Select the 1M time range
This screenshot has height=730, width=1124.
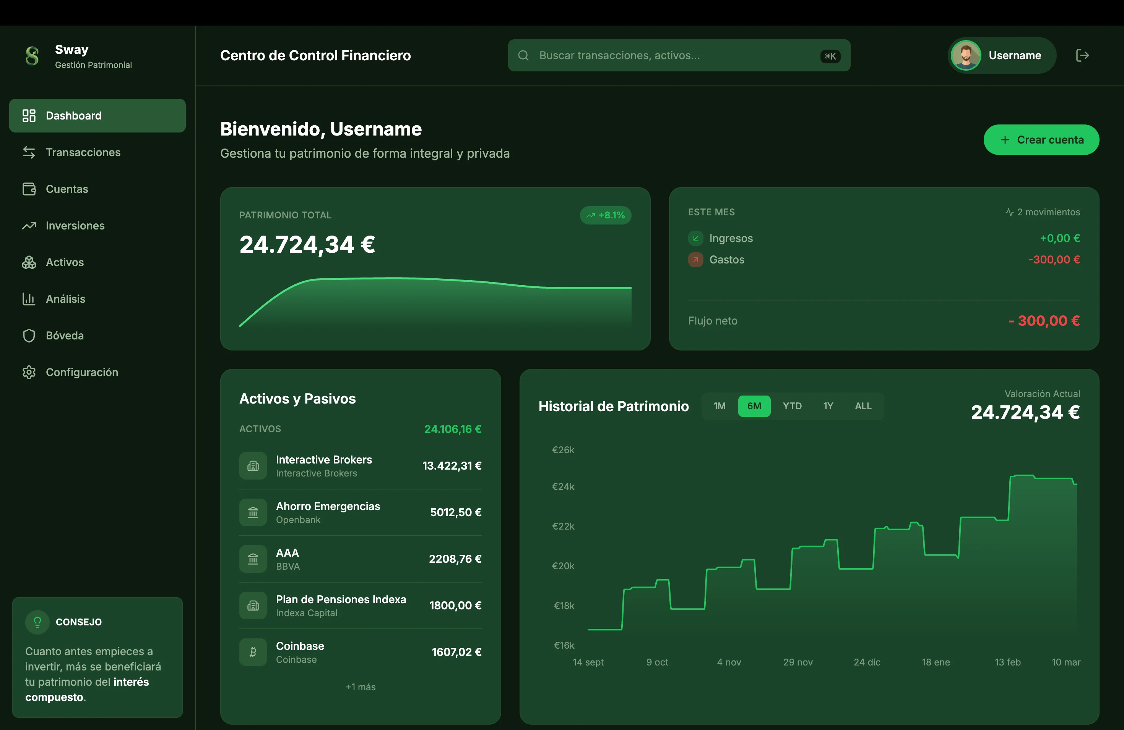tap(719, 406)
